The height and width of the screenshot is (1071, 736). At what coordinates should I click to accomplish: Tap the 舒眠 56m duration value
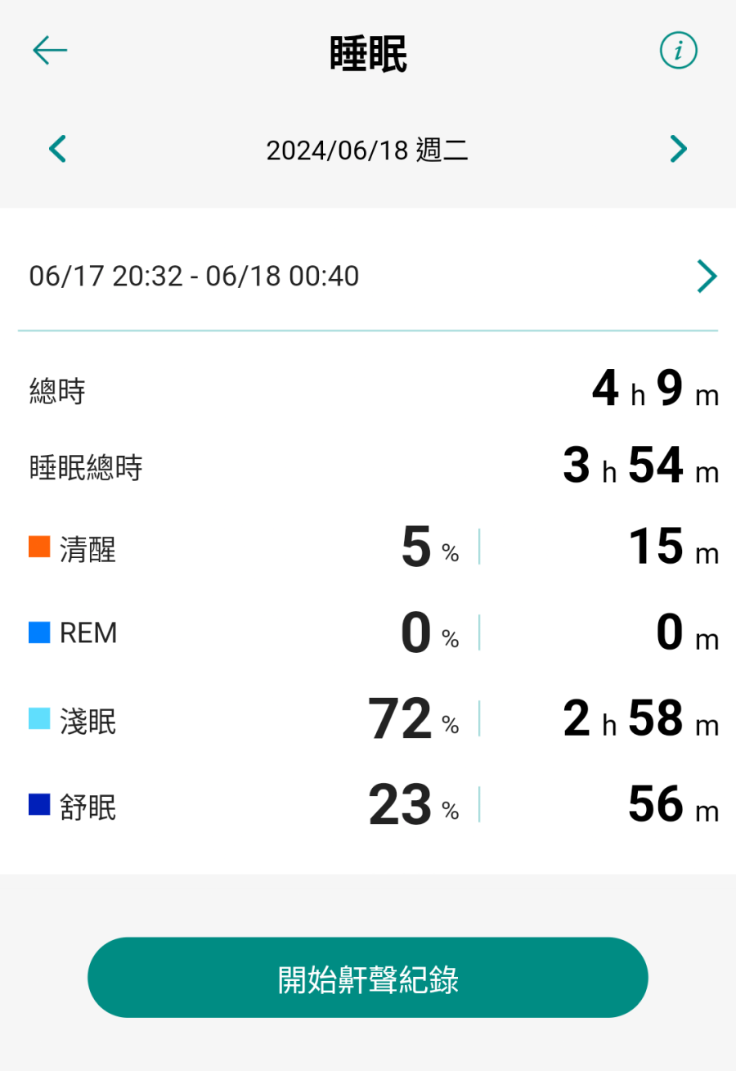tap(673, 806)
